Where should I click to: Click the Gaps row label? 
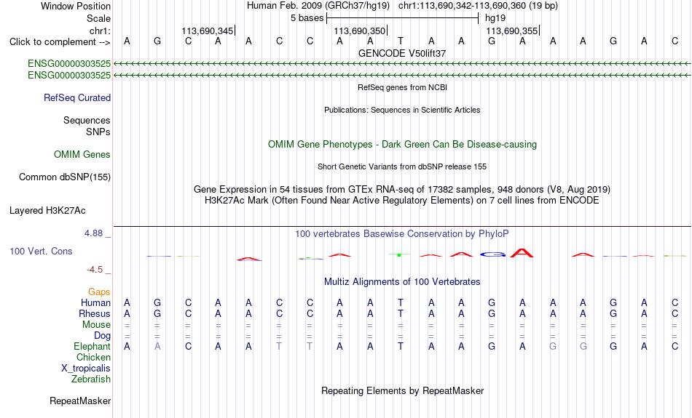point(99,292)
